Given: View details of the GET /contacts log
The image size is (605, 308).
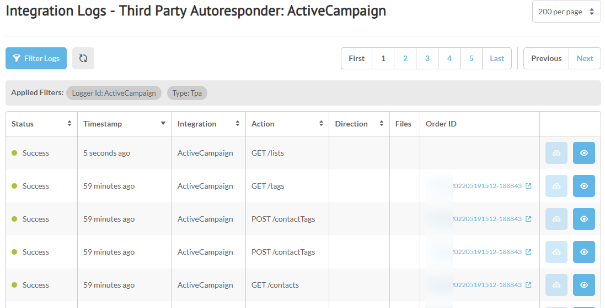Looking at the screenshot, I should (x=584, y=285).
